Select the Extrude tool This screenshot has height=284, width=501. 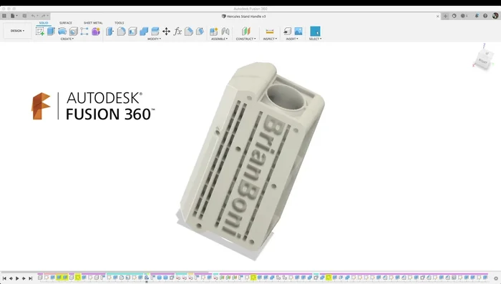point(51,31)
